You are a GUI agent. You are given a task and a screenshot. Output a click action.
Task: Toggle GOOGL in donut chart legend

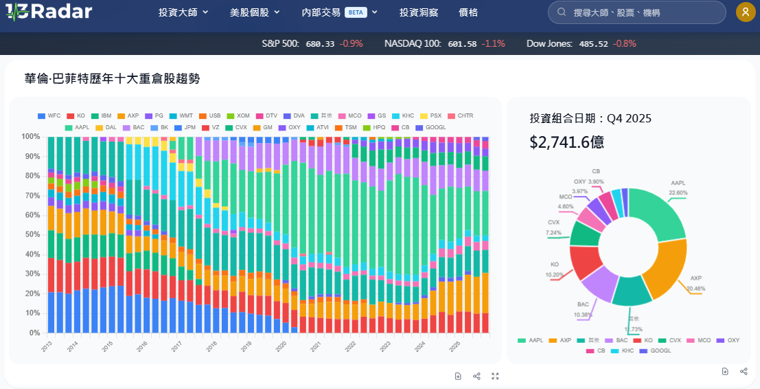point(656,351)
